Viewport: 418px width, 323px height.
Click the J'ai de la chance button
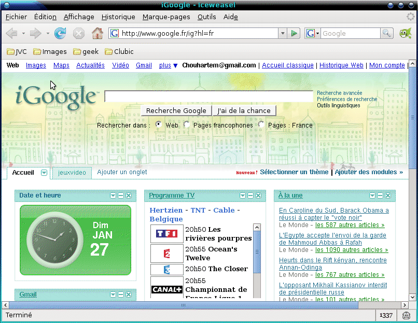(x=244, y=110)
